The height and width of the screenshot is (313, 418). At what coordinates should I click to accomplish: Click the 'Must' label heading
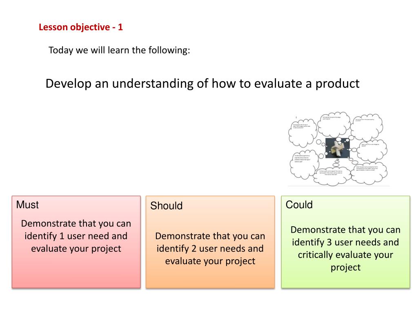point(27,205)
